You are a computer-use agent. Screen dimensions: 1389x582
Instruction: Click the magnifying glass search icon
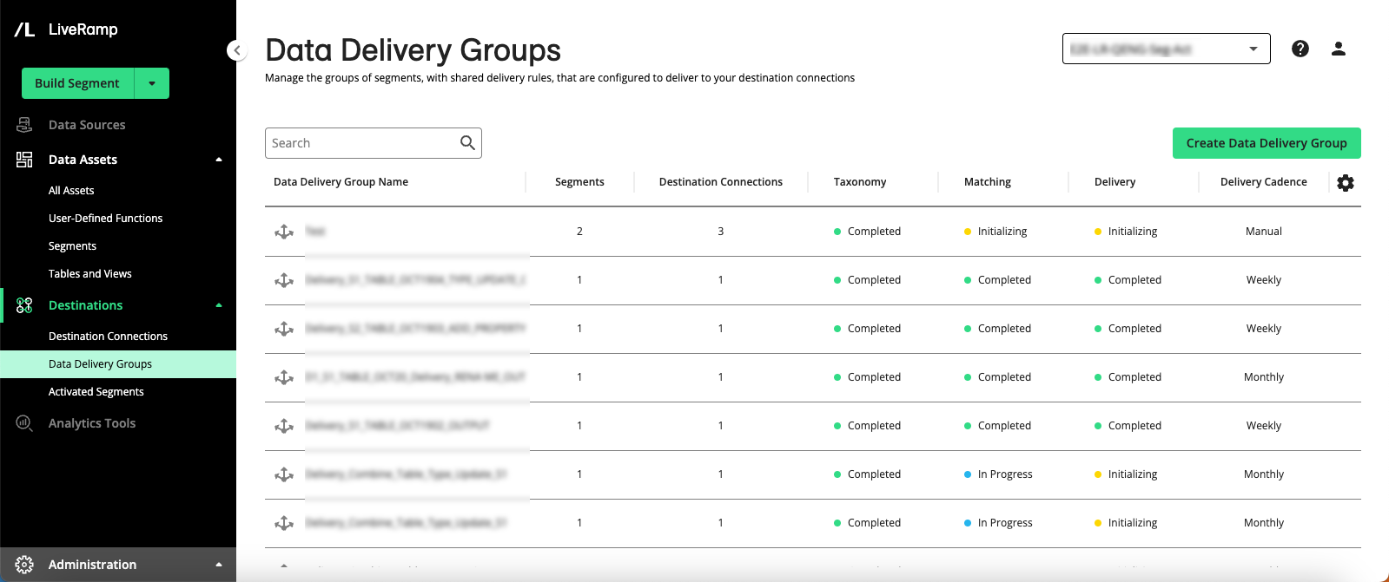click(467, 143)
